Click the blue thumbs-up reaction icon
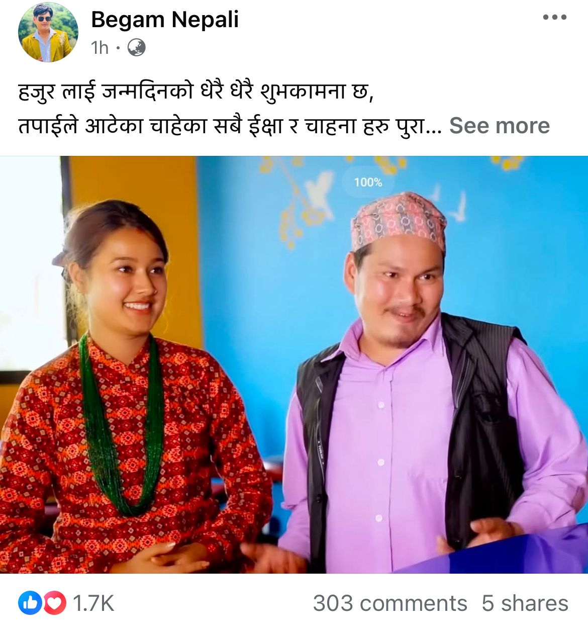588x636 pixels. point(30,603)
